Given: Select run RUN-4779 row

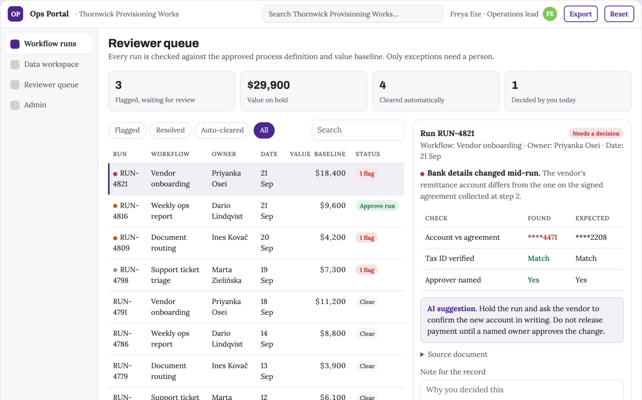Looking at the screenshot, I should [x=256, y=371].
